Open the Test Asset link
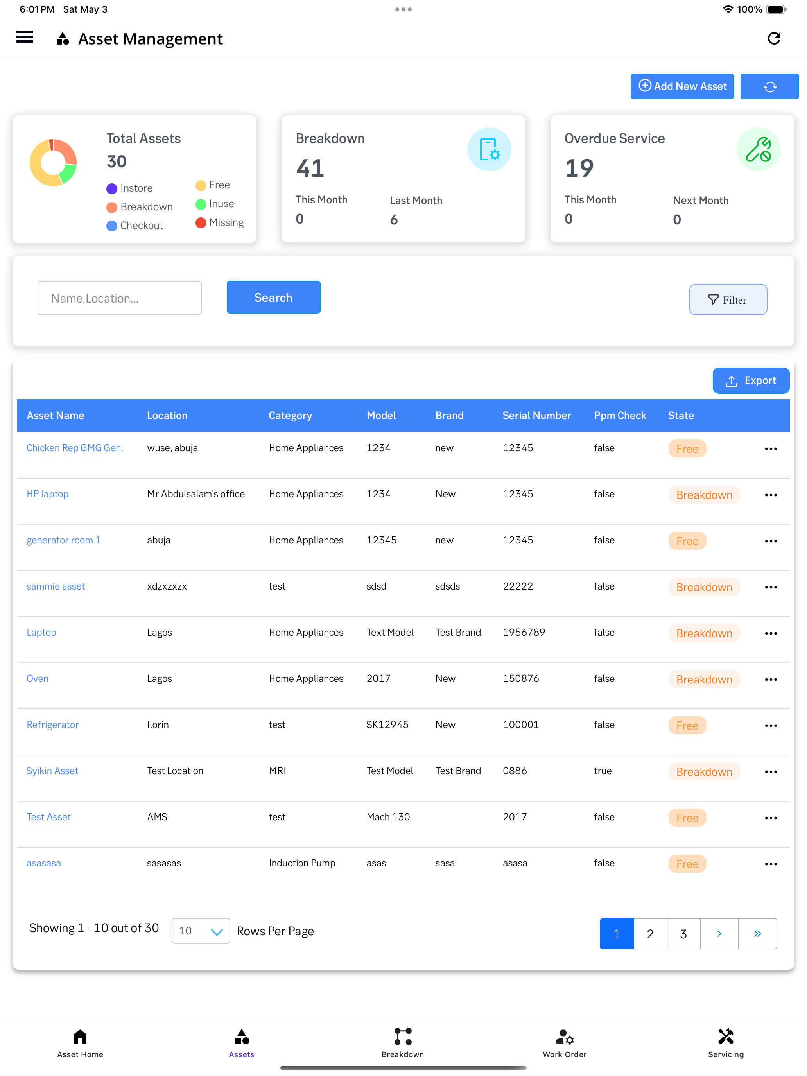 pos(48,817)
